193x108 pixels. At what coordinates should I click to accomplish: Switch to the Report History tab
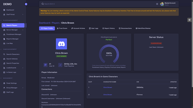pos(109,28)
